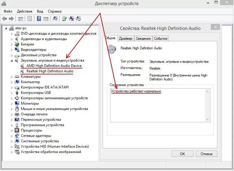Click the Батареи battery icon
The width and height of the screenshot is (234, 171).
coord(17,44)
